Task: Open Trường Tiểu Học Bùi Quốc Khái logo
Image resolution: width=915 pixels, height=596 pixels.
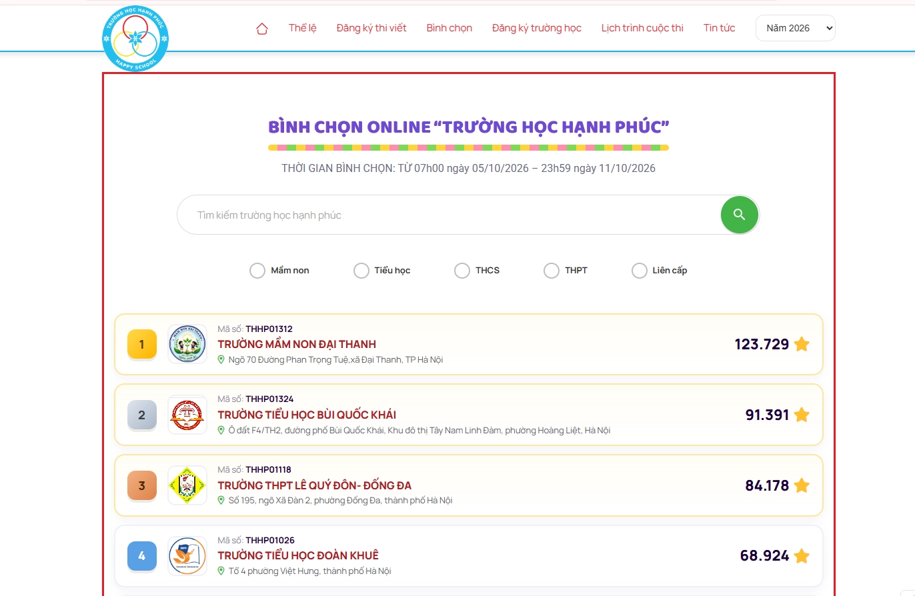Action: (187, 415)
